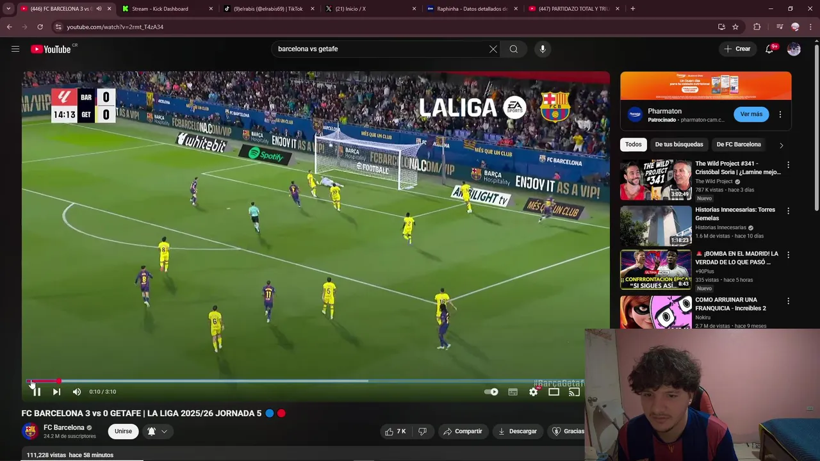
Task: Subscribe via the Unirse button
Action: (x=123, y=432)
